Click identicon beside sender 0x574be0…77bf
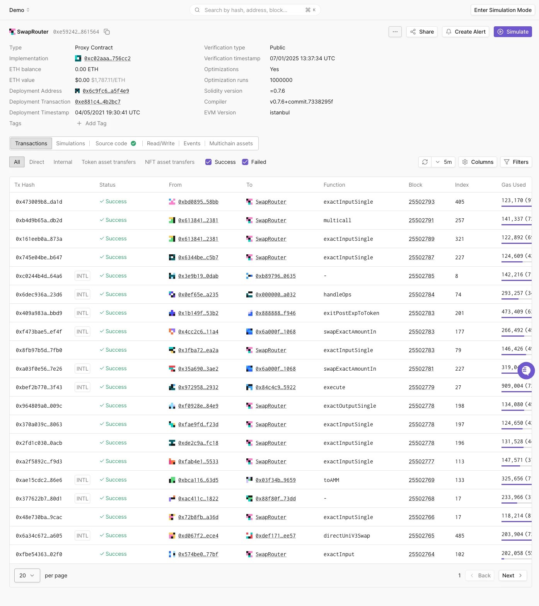 (172, 554)
